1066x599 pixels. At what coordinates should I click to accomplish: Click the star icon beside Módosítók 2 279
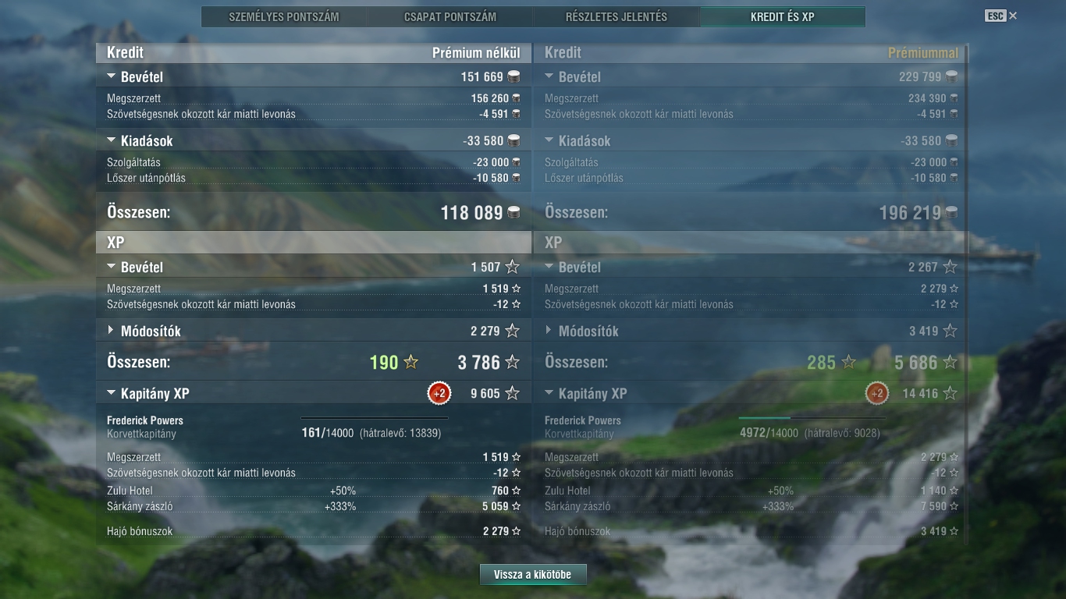pyautogui.click(x=512, y=331)
